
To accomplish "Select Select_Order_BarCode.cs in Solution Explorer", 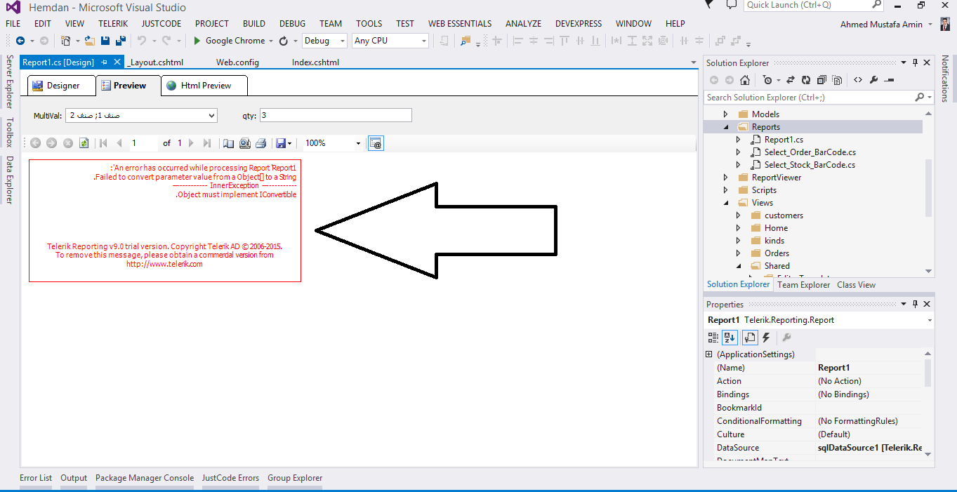I will [x=810, y=152].
